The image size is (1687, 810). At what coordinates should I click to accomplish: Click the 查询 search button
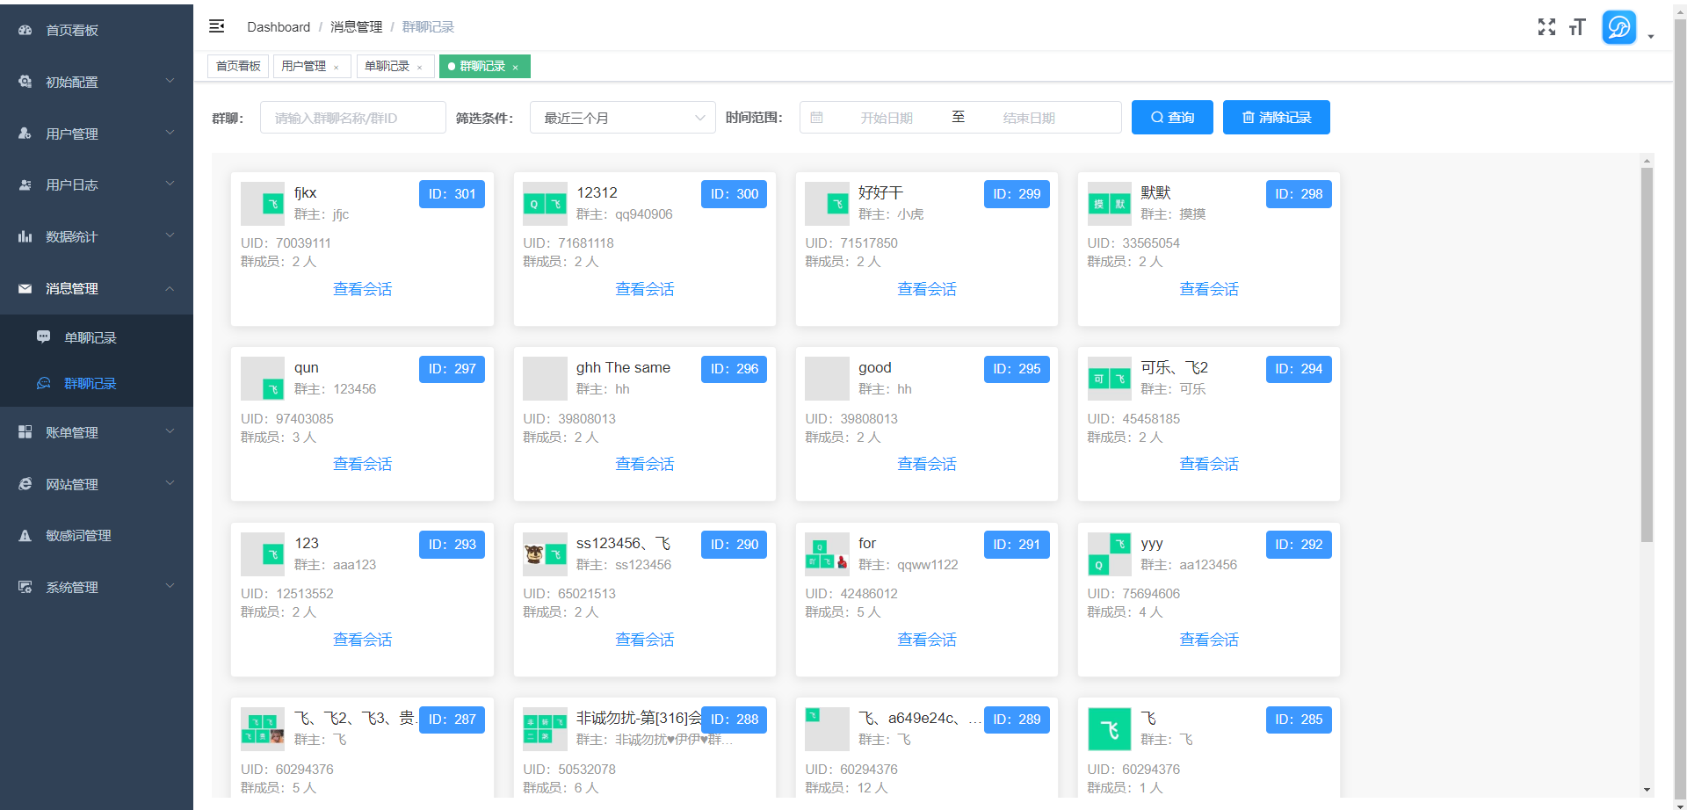tap(1171, 117)
